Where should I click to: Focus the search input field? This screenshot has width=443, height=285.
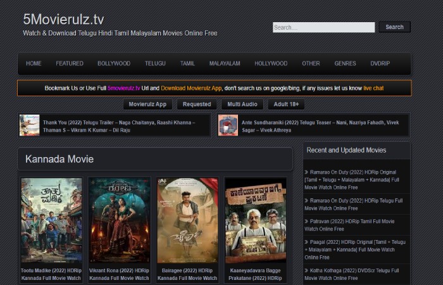(x=323, y=27)
